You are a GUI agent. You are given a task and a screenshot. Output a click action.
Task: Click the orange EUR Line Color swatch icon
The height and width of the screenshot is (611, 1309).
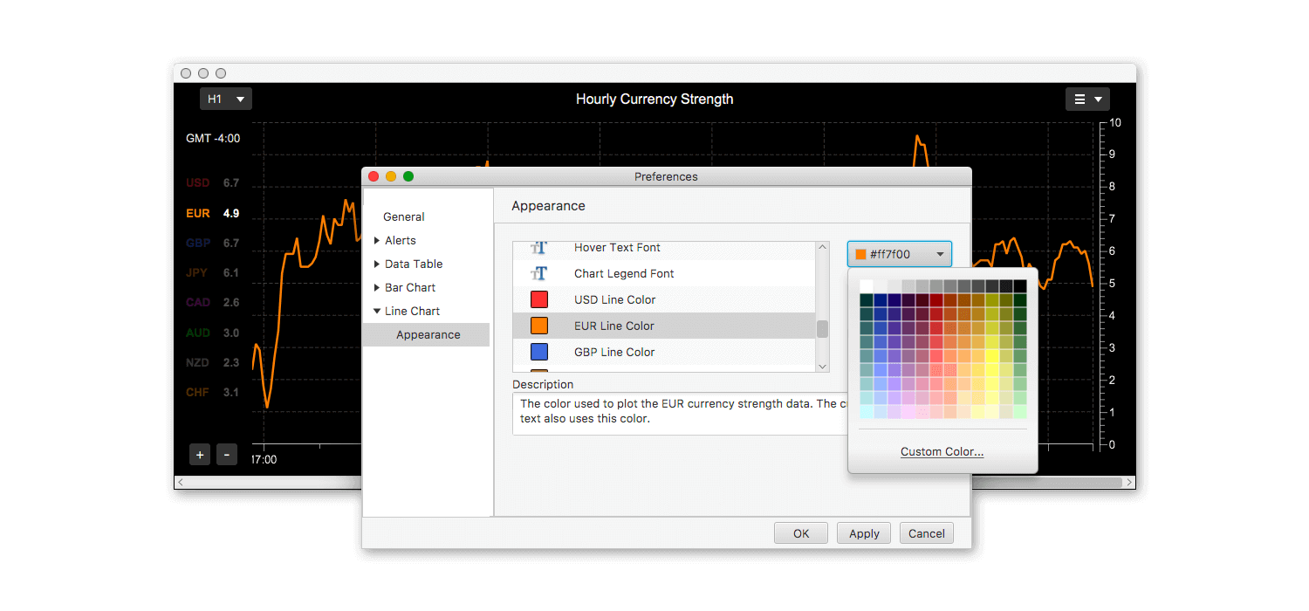pyautogui.click(x=540, y=326)
